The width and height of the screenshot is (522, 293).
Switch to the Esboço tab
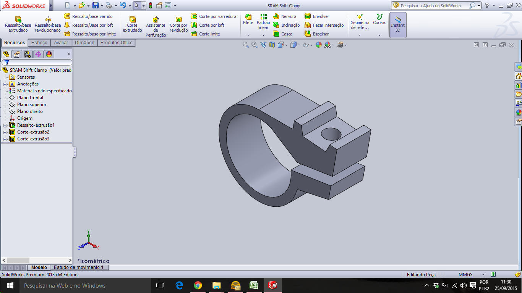(x=39, y=43)
